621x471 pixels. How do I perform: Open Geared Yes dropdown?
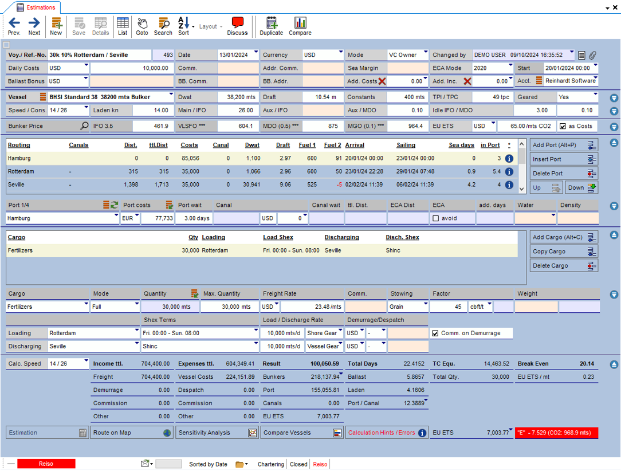(x=595, y=95)
